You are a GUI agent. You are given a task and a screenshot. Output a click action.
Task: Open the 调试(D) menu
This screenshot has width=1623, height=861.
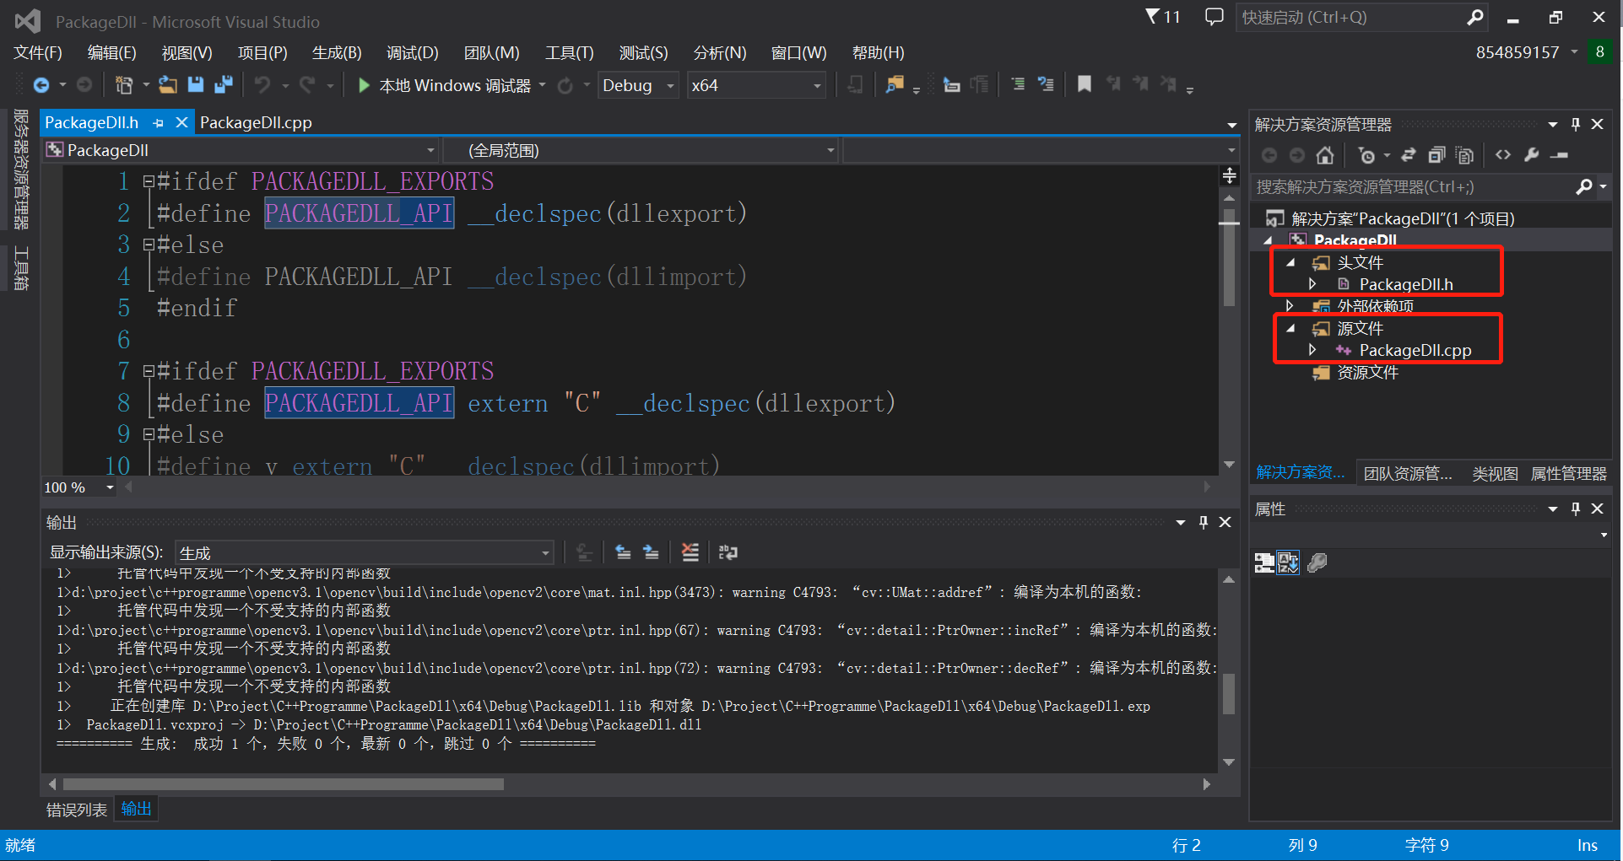pos(411,52)
